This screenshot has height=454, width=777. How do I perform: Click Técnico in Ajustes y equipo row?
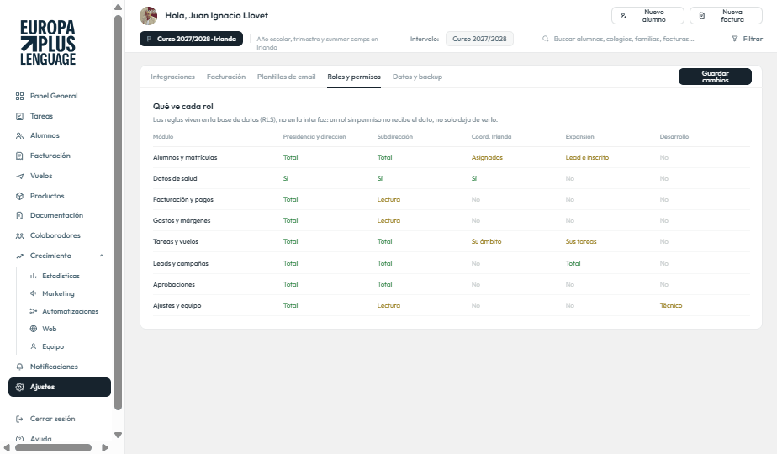(x=671, y=306)
